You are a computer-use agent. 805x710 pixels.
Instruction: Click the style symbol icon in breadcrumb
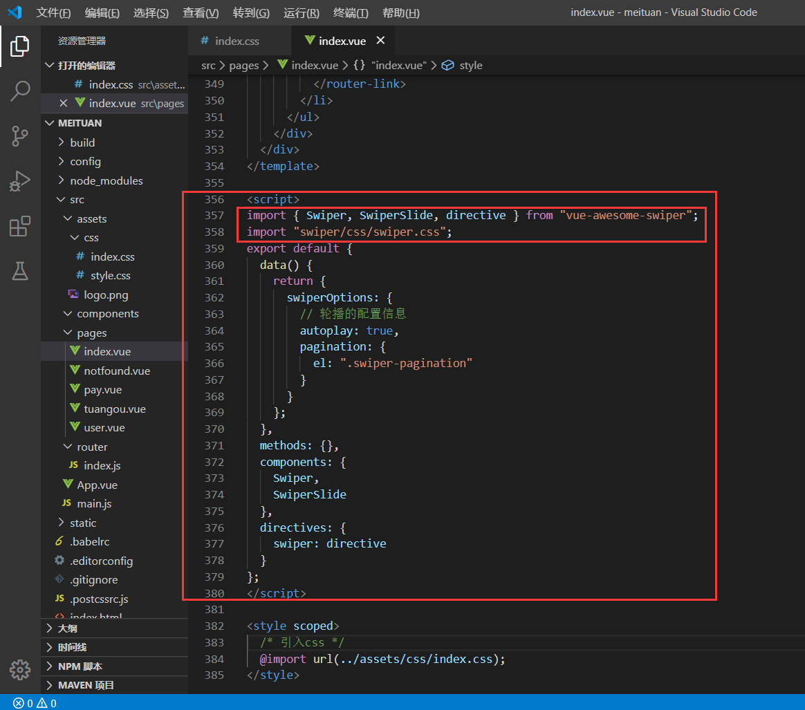pos(448,65)
